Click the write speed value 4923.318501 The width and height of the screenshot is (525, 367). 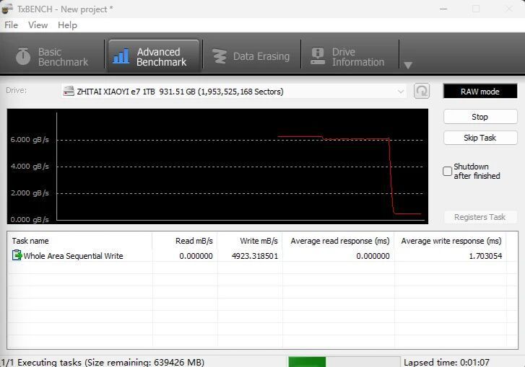coord(255,256)
